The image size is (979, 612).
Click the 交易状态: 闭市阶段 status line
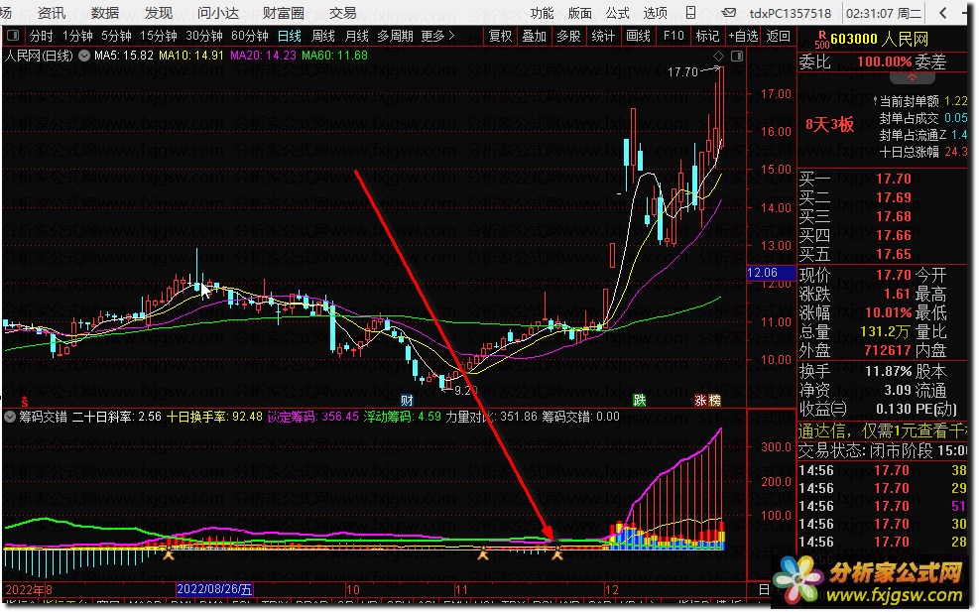[882, 450]
